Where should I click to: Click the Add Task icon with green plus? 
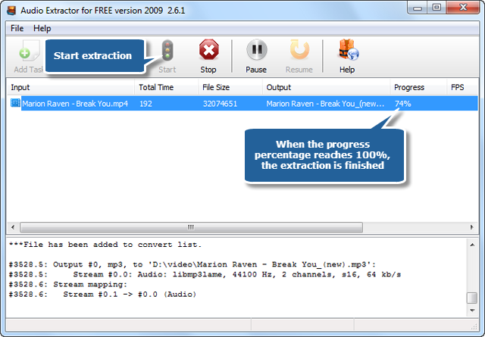pyautogui.click(x=29, y=51)
